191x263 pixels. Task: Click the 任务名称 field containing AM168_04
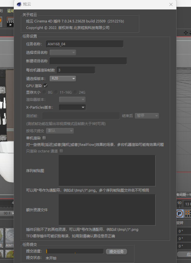85,44
